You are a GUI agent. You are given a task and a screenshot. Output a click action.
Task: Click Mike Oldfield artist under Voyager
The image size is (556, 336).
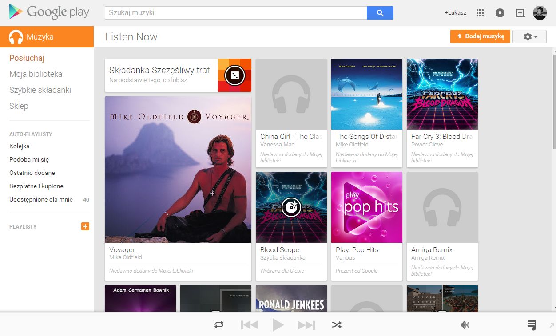[x=126, y=257]
